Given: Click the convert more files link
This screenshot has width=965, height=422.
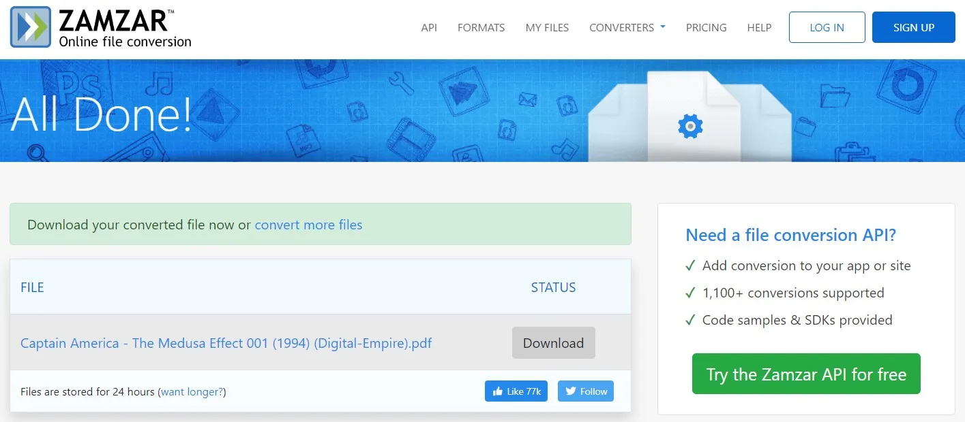Looking at the screenshot, I should 308,225.
